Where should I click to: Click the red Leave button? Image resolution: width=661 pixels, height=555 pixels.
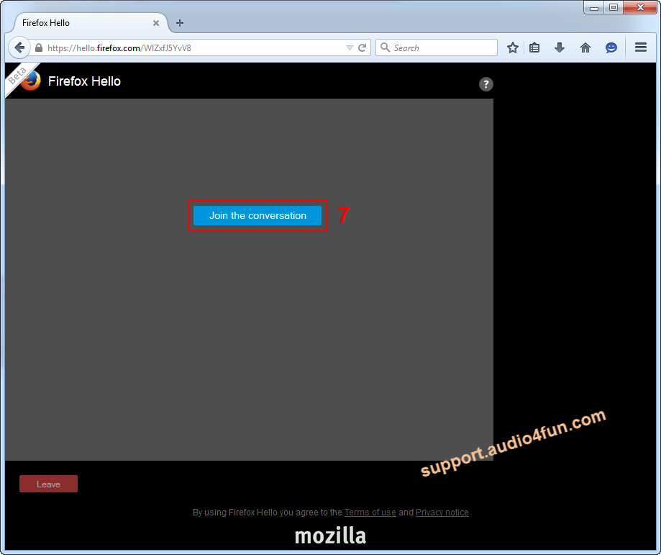(x=48, y=484)
